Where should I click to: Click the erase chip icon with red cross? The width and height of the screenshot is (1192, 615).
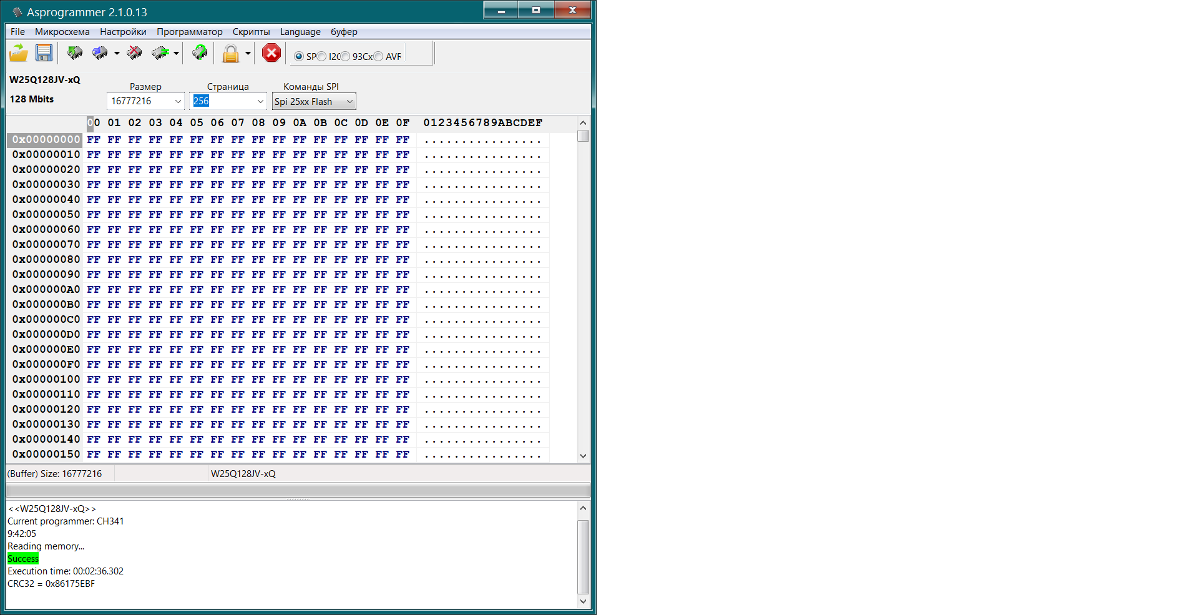pyautogui.click(x=134, y=53)
